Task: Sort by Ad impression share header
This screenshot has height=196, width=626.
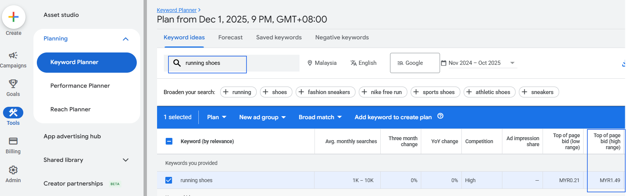Action: click(523, 141)
